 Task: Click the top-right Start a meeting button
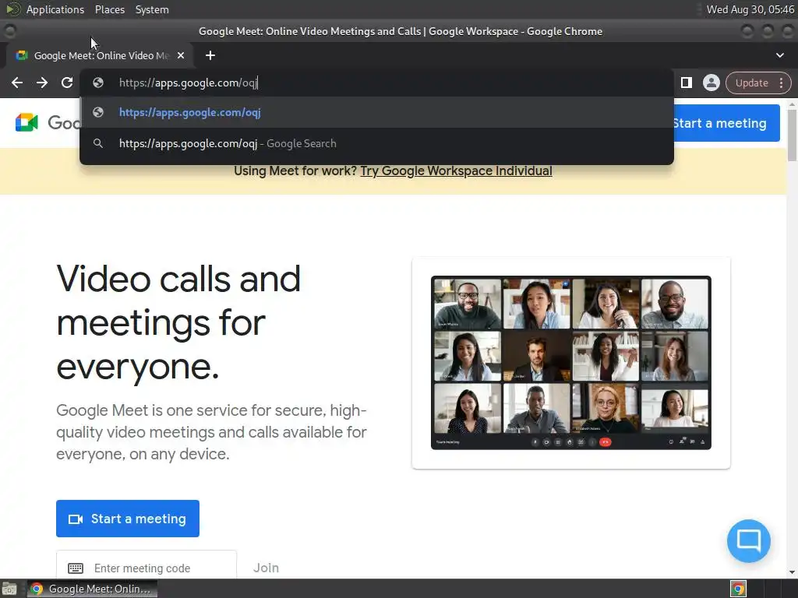[726, 123]
